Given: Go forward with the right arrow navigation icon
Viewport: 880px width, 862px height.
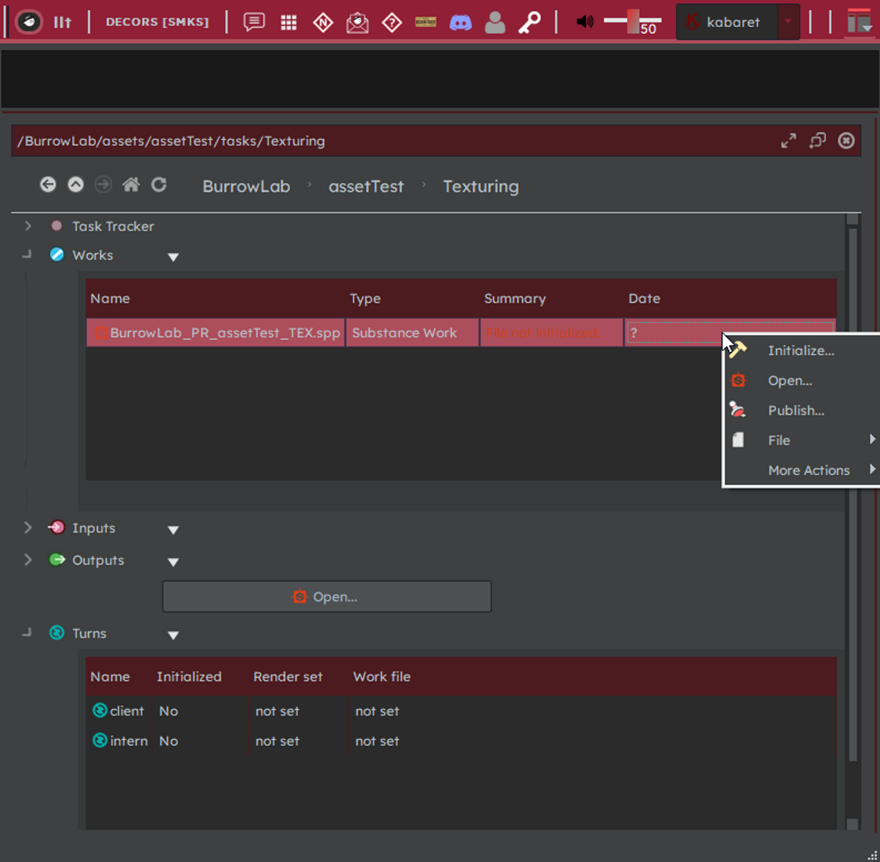Looking at the screenshot, I should tap(103, 185).
